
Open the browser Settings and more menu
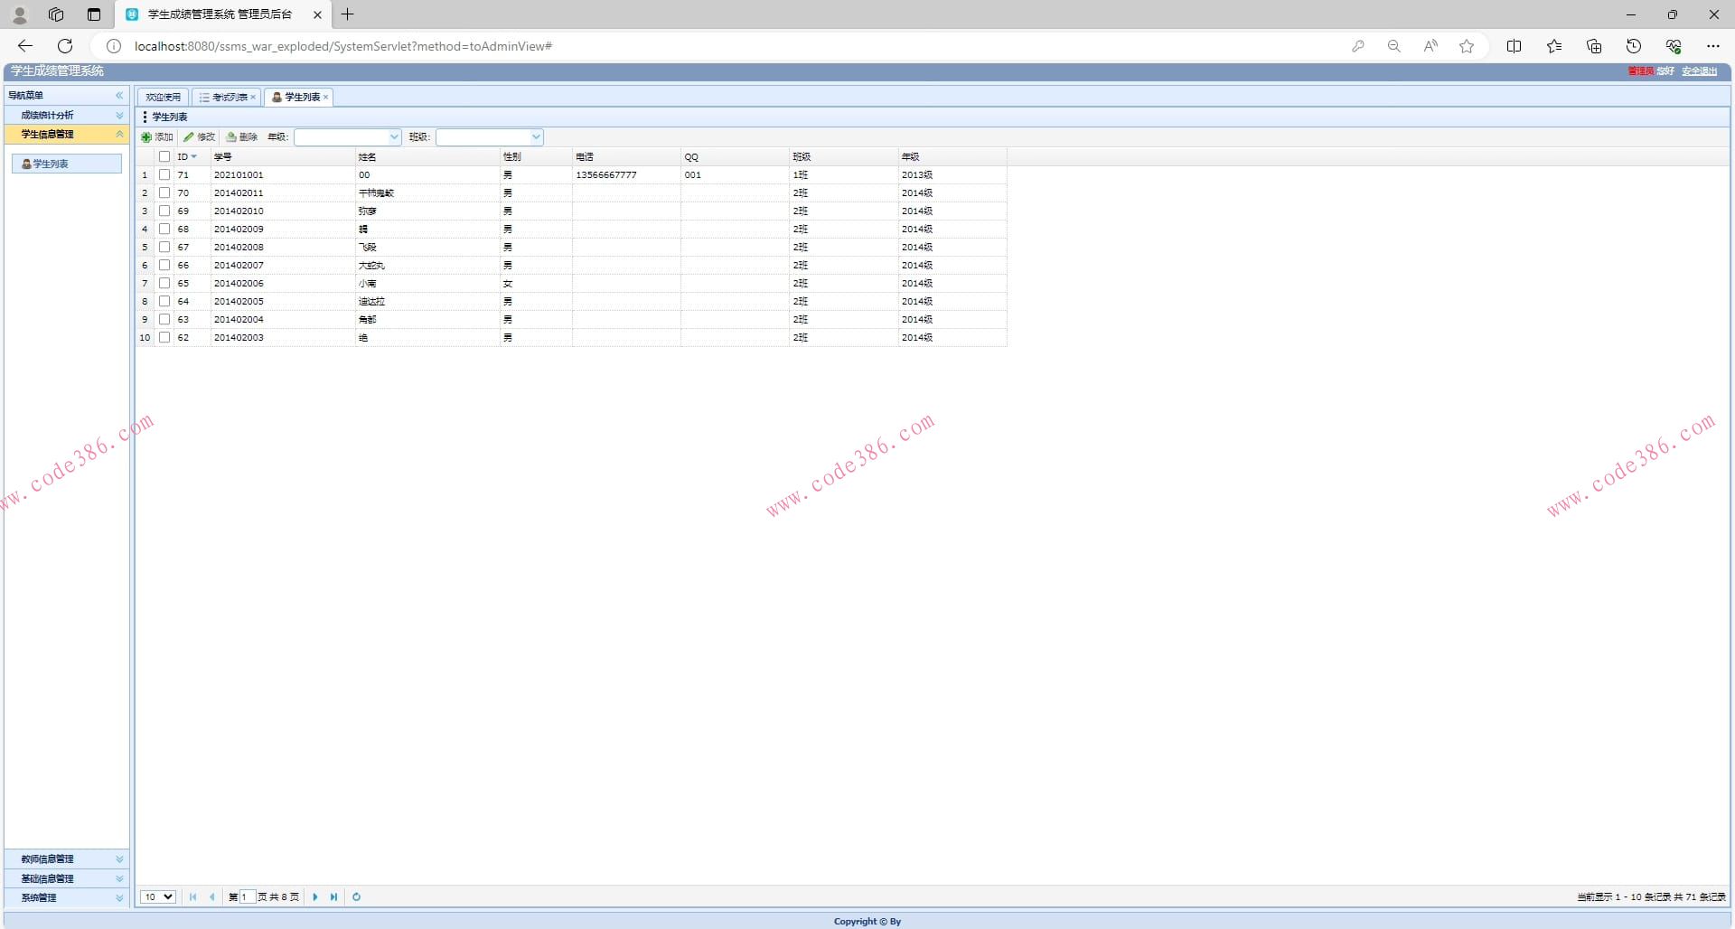pyautogui.click(x=1713, y=46)
